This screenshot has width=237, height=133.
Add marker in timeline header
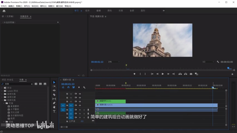(x=79, y=87)
